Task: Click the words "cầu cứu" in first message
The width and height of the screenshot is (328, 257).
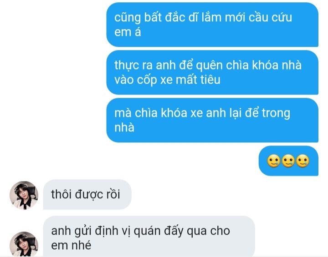Action: point(270,17)
